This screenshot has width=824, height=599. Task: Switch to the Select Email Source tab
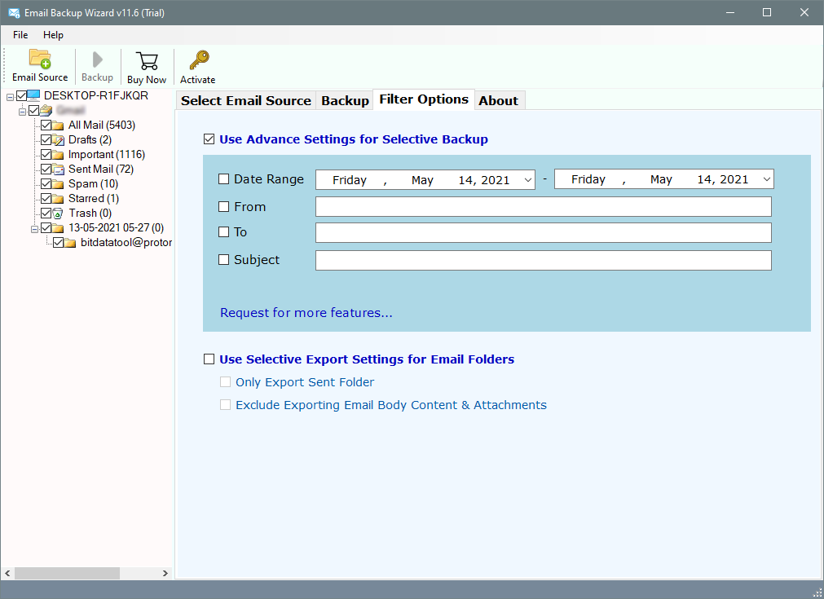245,100
